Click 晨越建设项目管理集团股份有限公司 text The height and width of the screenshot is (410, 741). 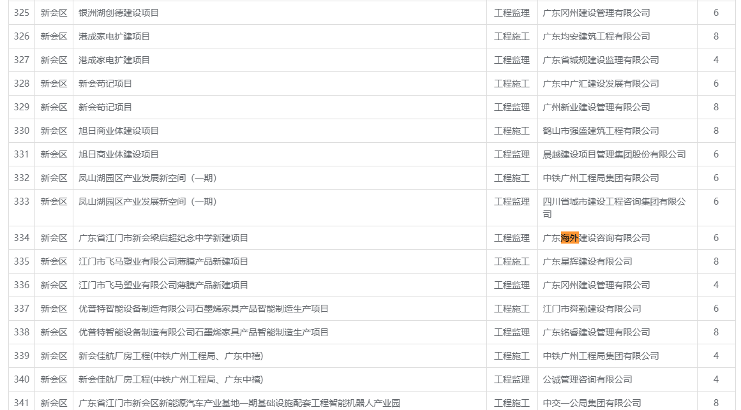(x=615, y=154)
